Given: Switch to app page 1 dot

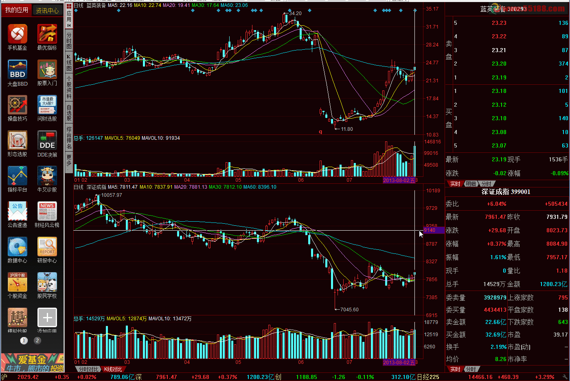Looking at the screenshot, I should [x=24, y=340].
